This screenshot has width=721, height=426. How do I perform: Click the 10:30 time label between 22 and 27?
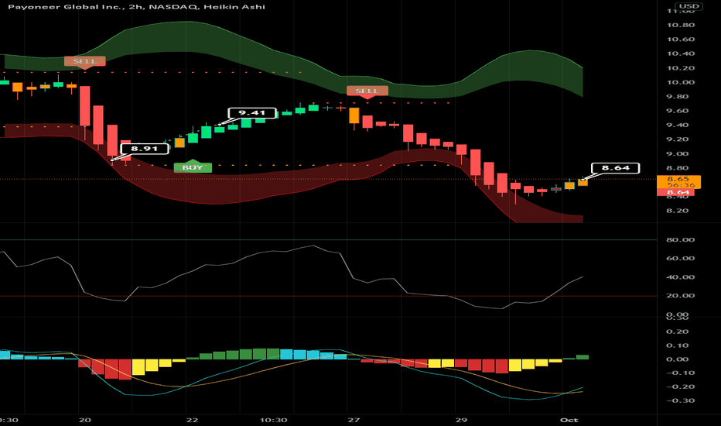coord(273,420)
